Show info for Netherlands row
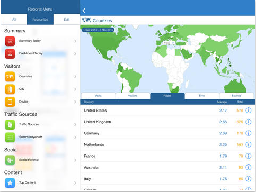Image resolution: width=256 pixels, height=192 pixels. point(249,144)
